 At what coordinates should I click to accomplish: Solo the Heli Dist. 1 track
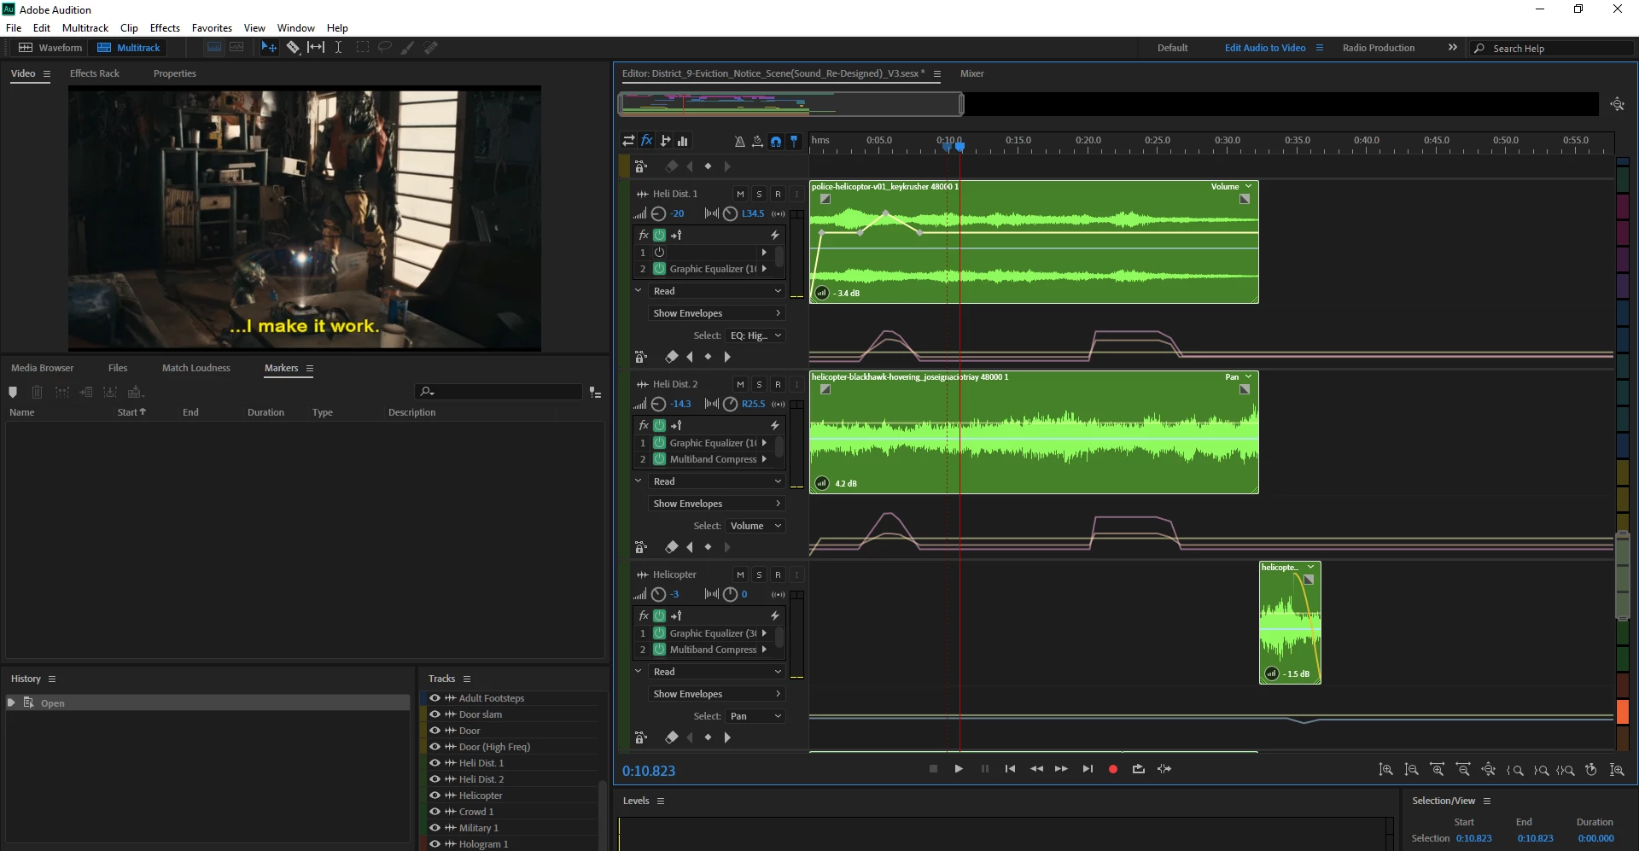(759, 194)
